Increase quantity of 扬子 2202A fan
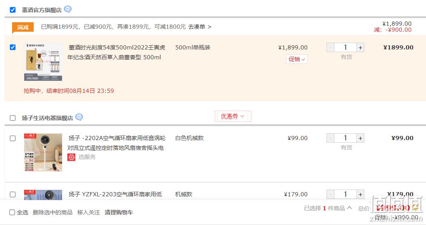 pyautogui.click(x=360, y=138)
